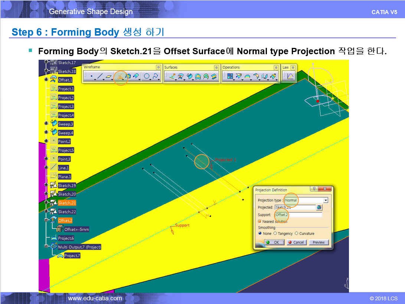Image resolution: width=405 pixels, height=304 pixels.
Task: Select Project.6 in the specification tree
Action: point(66,238)
